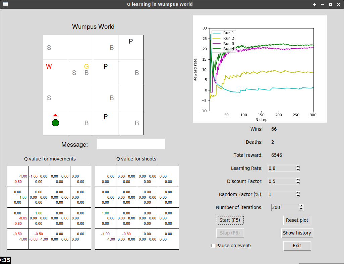The image size is (344, 264).
Task: Decrease Number of iterations with down arrow
Action: pos(301,209)
